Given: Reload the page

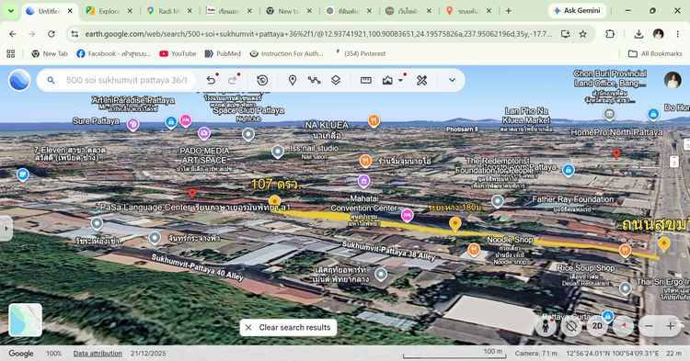Looking at the screenshot, I should (x=52, y=34).
